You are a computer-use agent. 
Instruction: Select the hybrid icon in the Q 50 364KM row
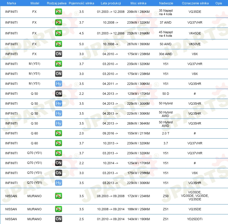pos(59,123)
